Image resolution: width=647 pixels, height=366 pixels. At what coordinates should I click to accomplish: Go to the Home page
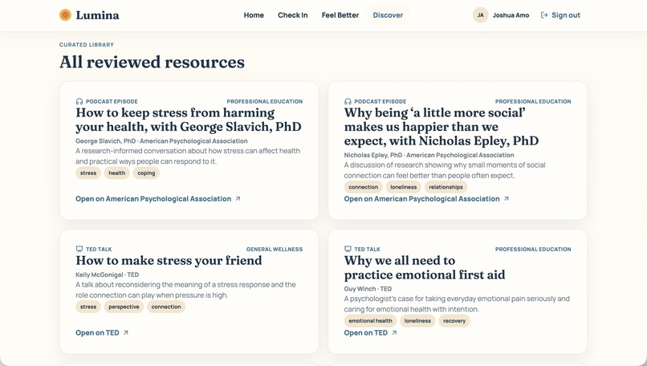click(254, 15)
